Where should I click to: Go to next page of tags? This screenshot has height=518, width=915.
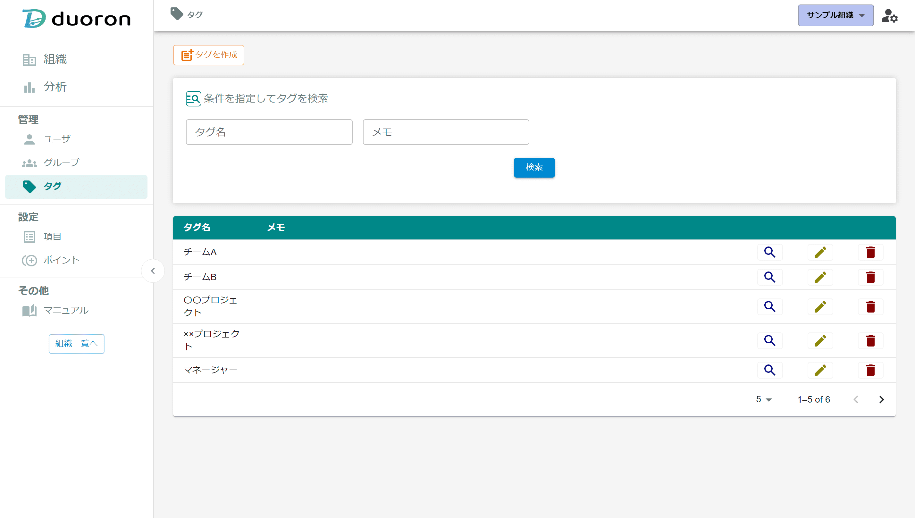click(881, 399)
